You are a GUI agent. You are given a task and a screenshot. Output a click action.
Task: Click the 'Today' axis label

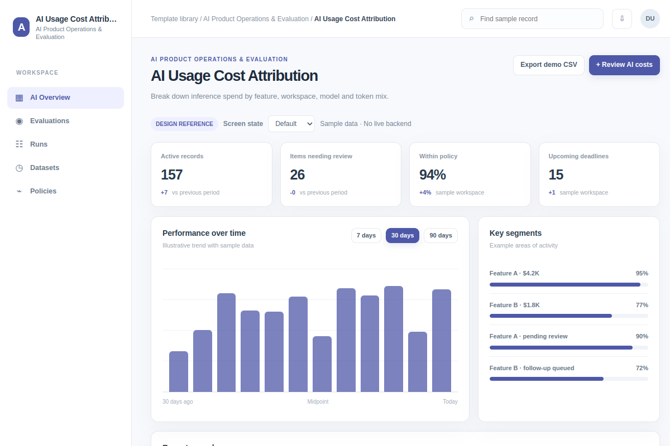[x=450, y=401]
